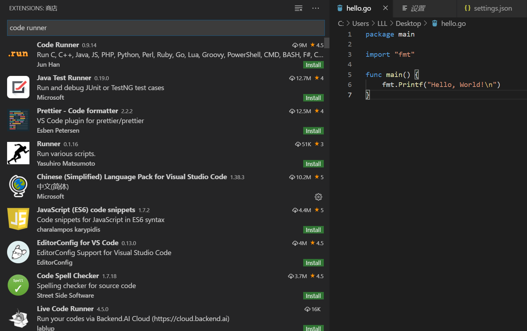Open the extensions More Actions ellipsis menu
The image size is (527, 331).
click(316, 8)
